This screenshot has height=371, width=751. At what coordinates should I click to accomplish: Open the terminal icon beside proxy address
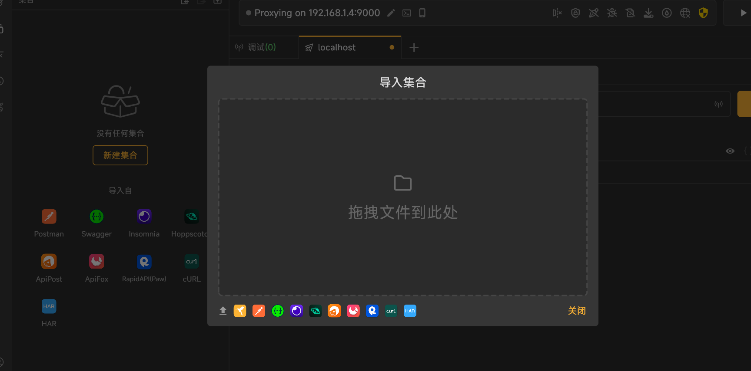pos(407,13)
